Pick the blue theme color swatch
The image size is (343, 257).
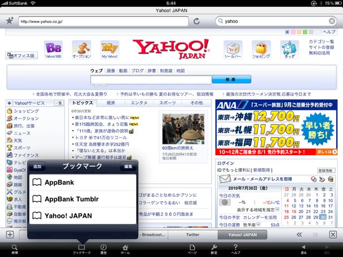(287, 32)
